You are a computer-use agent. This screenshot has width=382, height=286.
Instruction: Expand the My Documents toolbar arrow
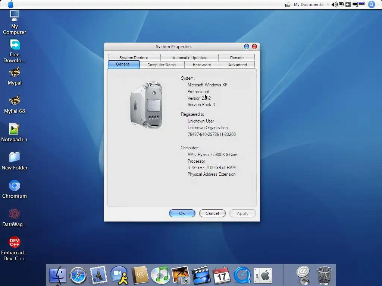(x=328, y=4)
